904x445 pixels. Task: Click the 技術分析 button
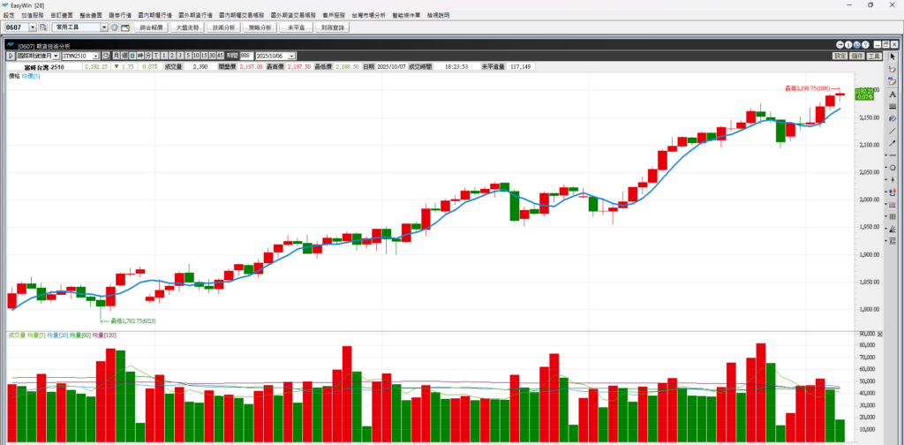223,27
